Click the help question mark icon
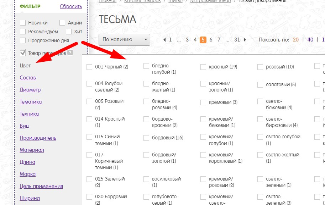This screenshot has height=205, width=325. 70,53
